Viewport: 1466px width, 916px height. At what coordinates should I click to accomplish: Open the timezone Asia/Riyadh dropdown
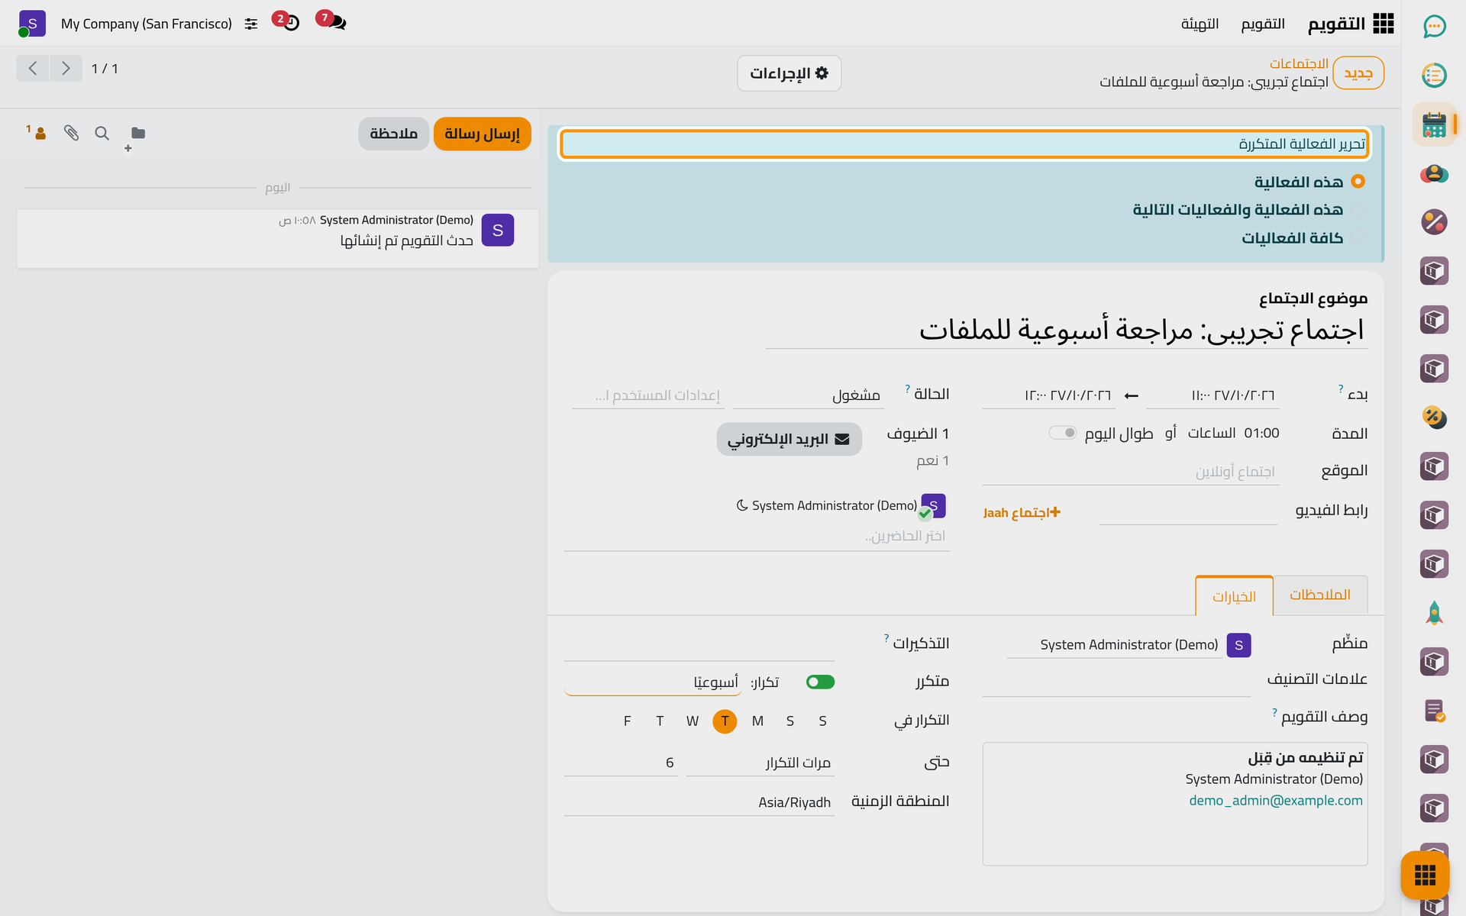pos(699,802)
